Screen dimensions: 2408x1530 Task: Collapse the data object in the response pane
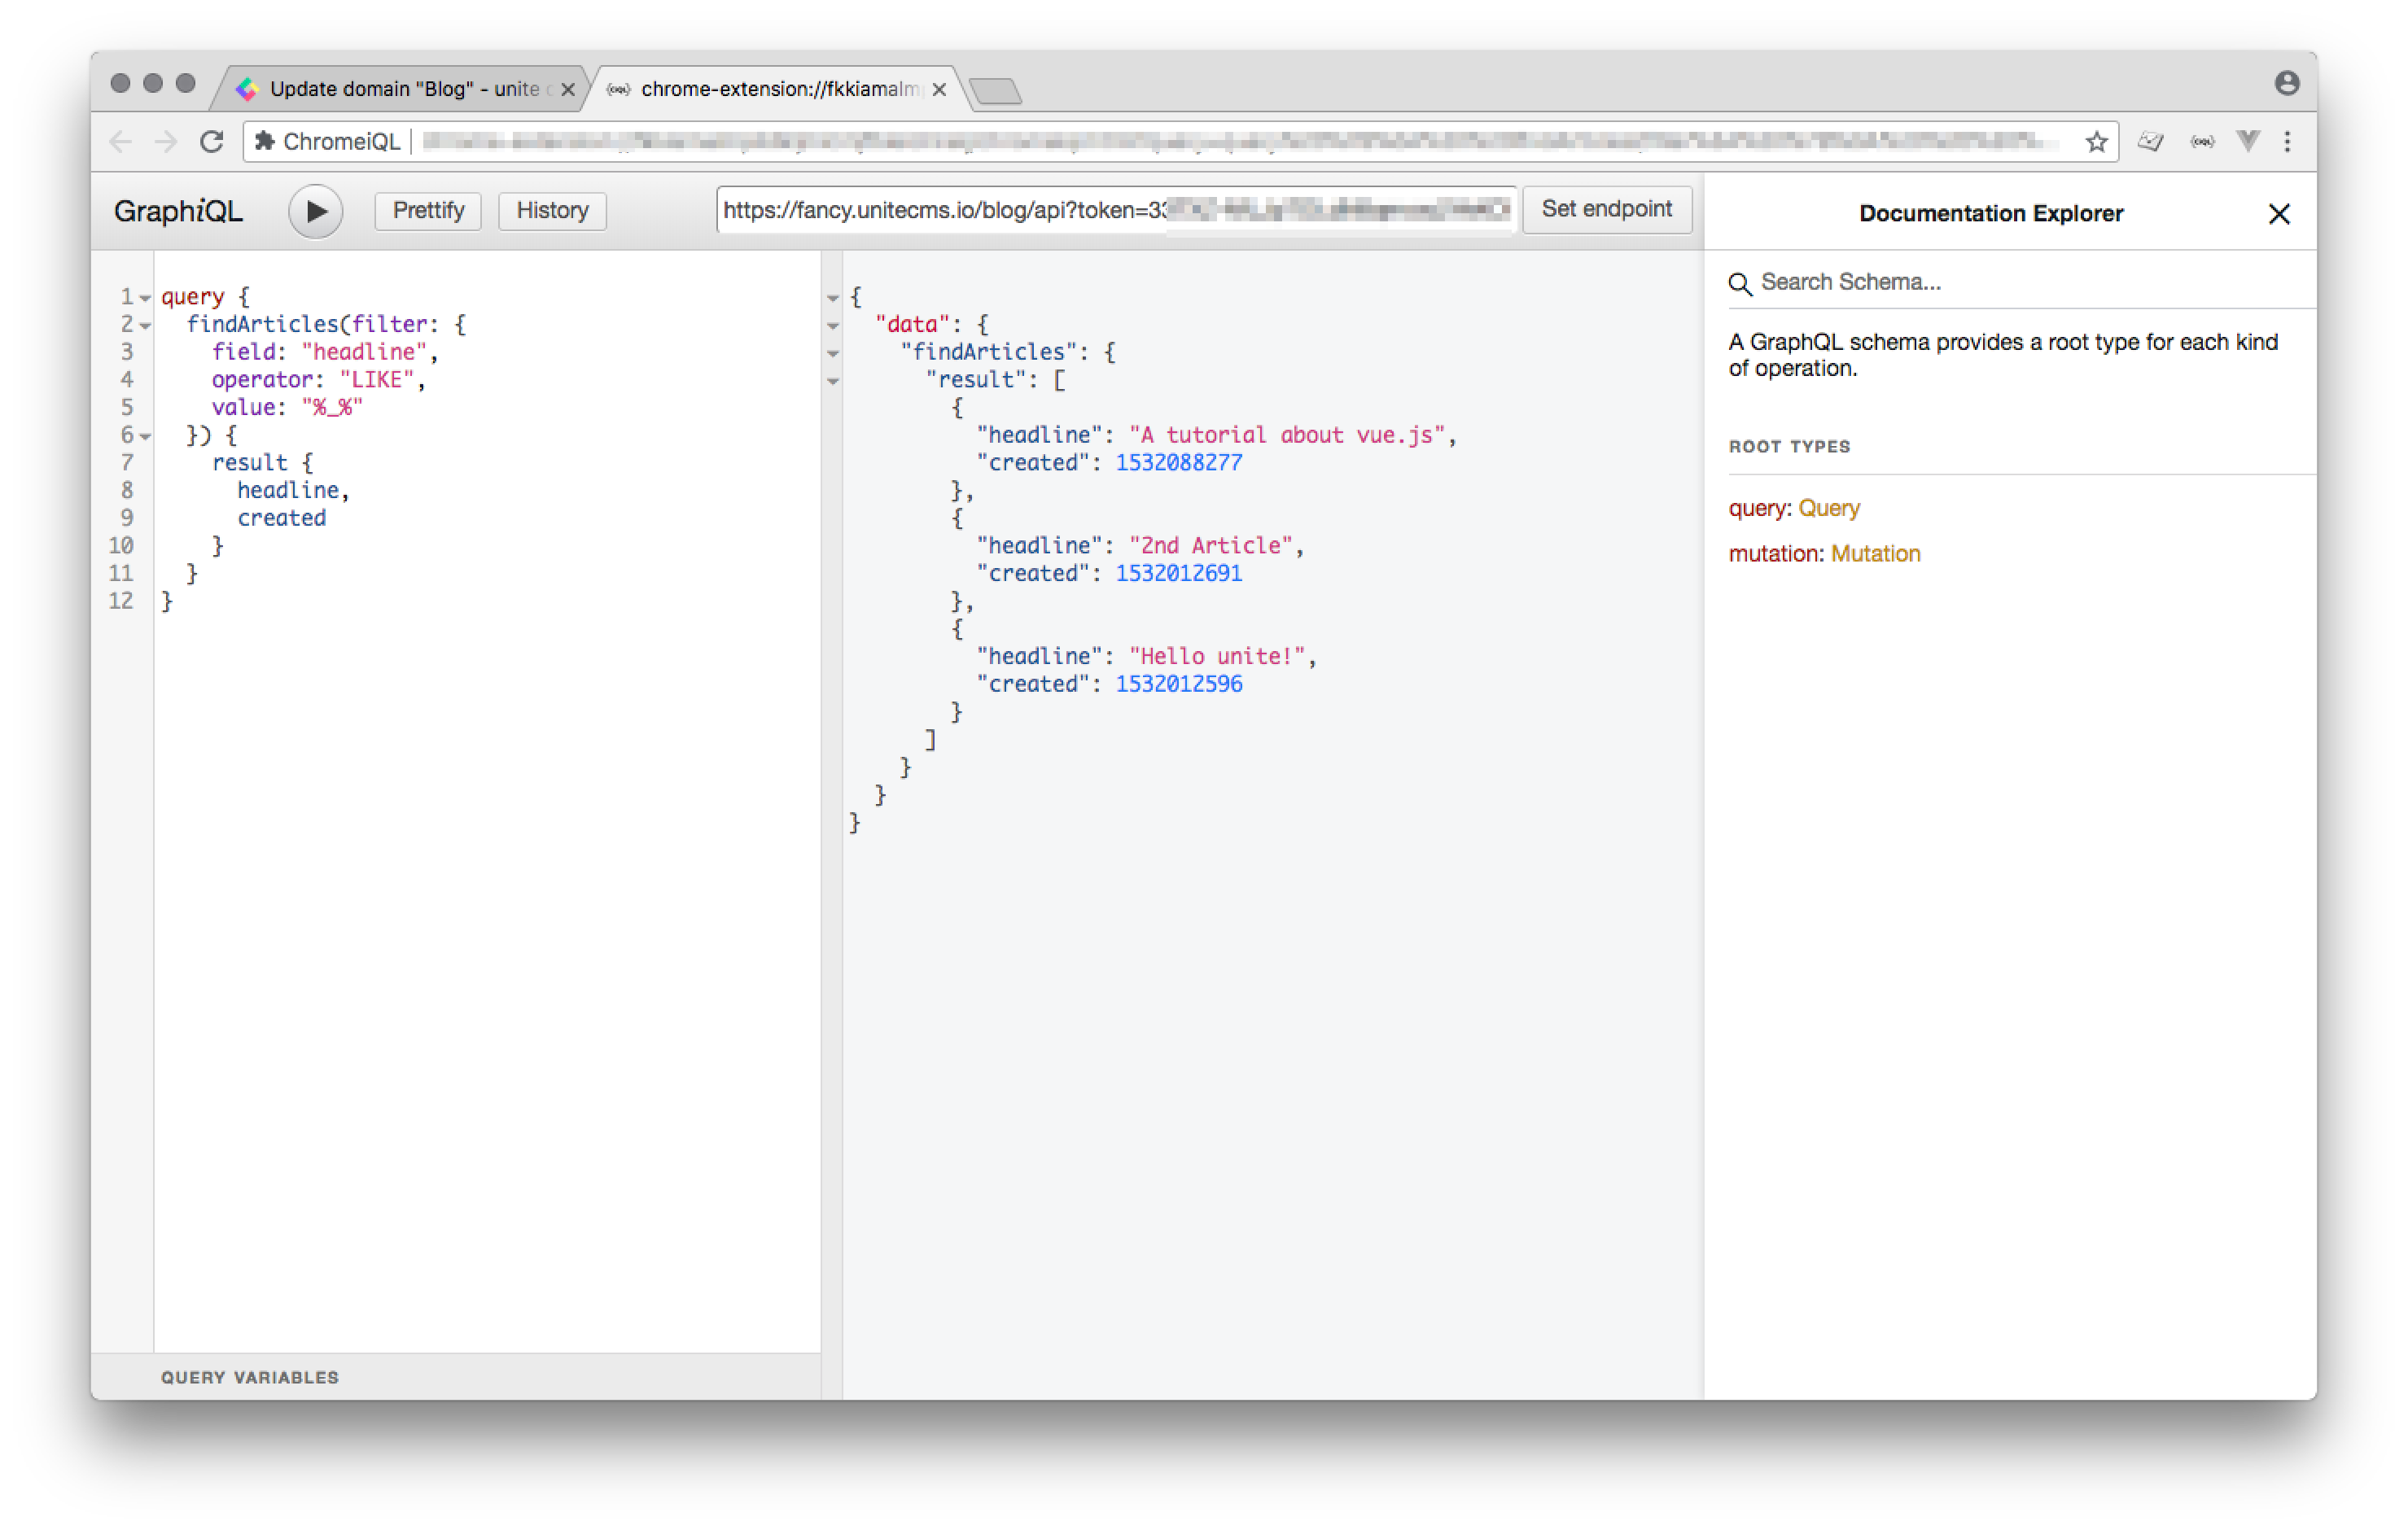click(833, 325)
